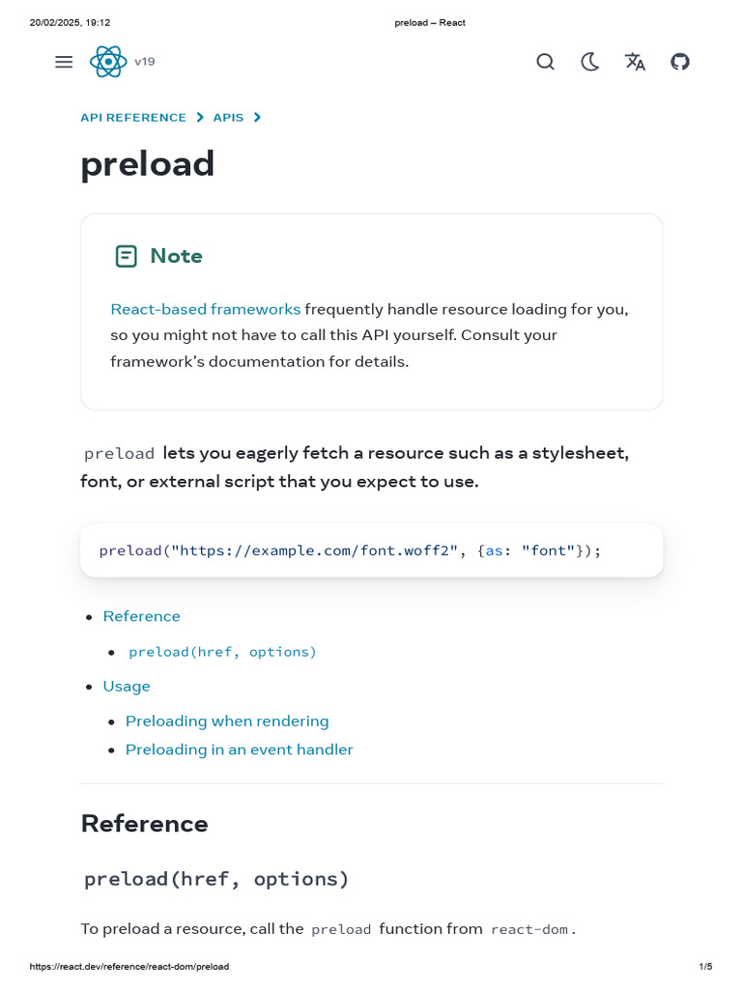Open the translations language icon

[x=635, y=62]
